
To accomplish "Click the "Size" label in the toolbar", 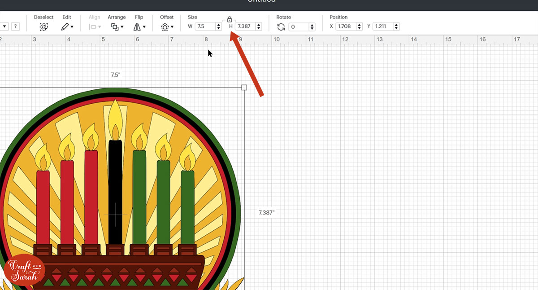I will coord(192,17).
